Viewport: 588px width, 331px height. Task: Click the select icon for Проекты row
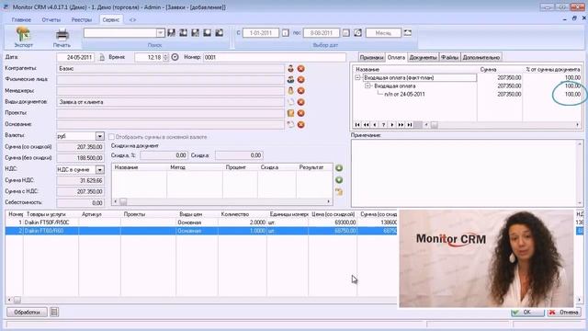click(x=290, y=113)
